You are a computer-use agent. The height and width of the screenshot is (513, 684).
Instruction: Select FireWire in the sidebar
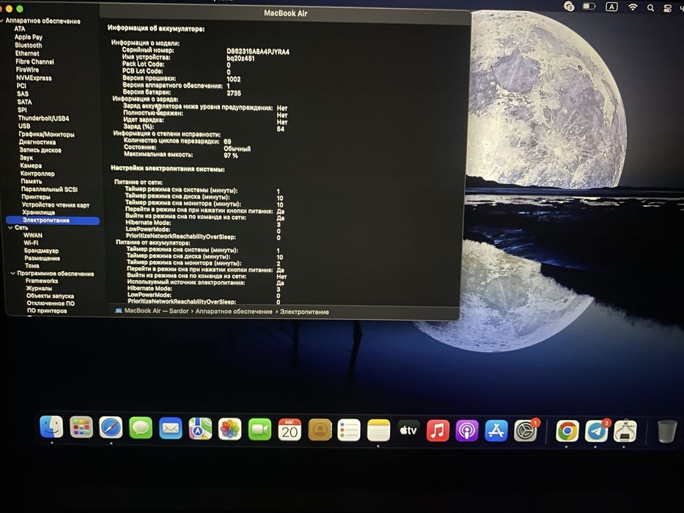27,70
